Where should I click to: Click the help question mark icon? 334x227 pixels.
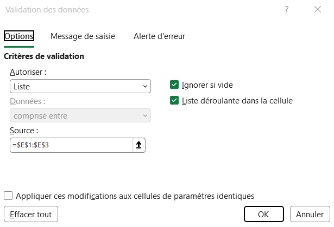pyautogui.click(x=287, y=9)
